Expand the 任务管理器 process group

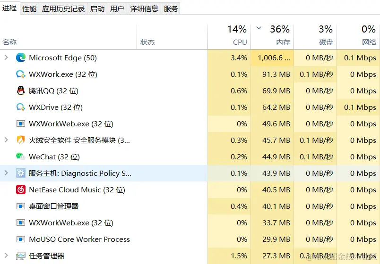6,256
